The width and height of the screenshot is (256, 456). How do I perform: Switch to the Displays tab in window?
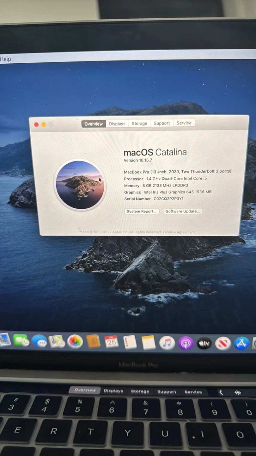[x=117, y=124]
